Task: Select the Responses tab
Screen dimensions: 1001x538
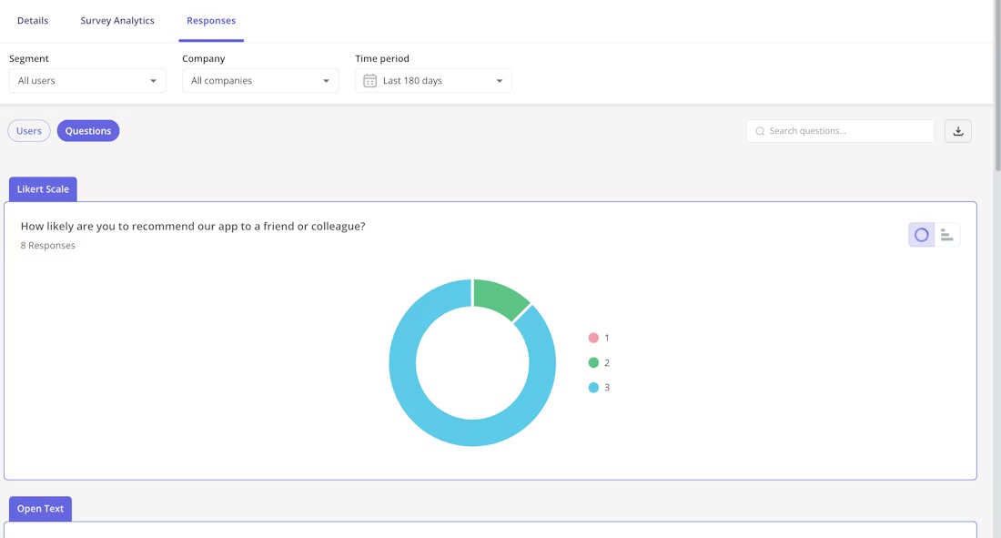Action: click(211, 20)
